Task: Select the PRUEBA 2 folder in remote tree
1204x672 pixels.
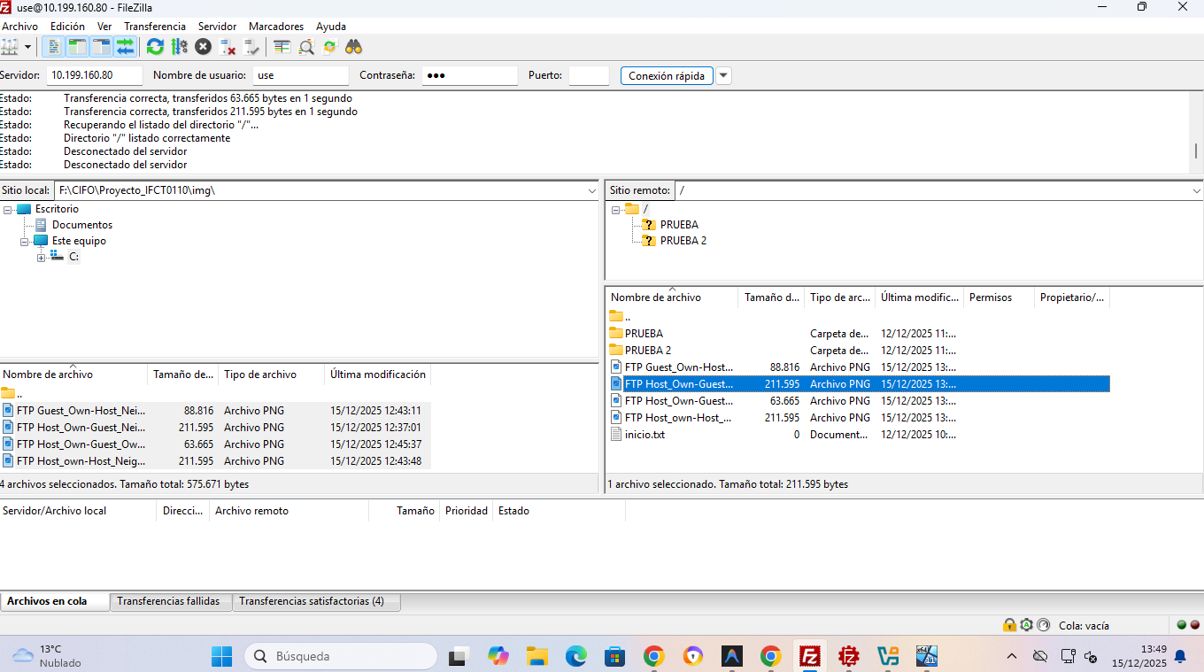Action: [x=683, y=241]
